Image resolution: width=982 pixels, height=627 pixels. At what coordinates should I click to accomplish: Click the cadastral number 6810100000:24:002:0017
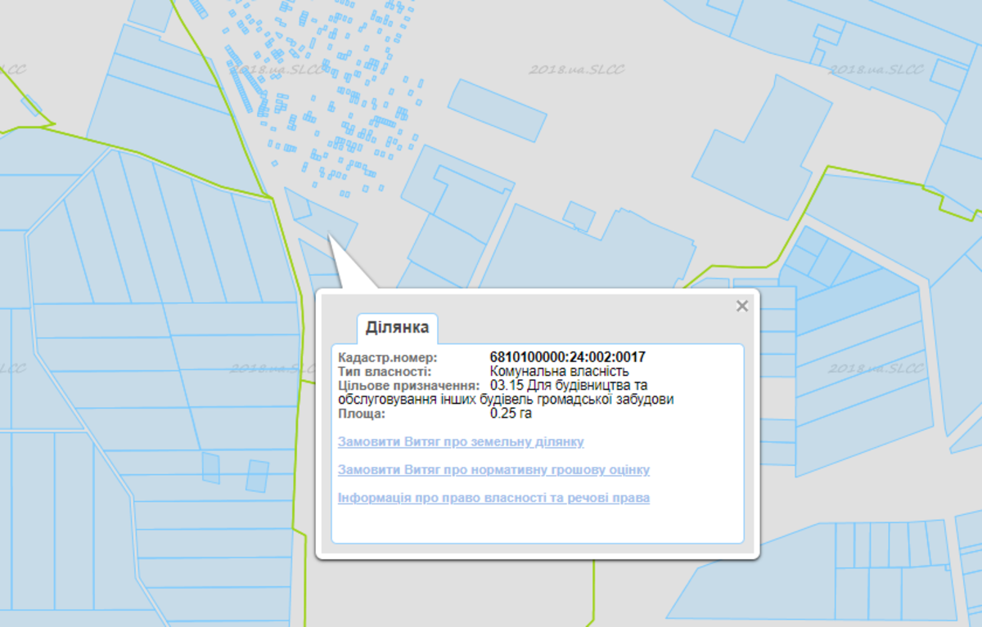567,357
